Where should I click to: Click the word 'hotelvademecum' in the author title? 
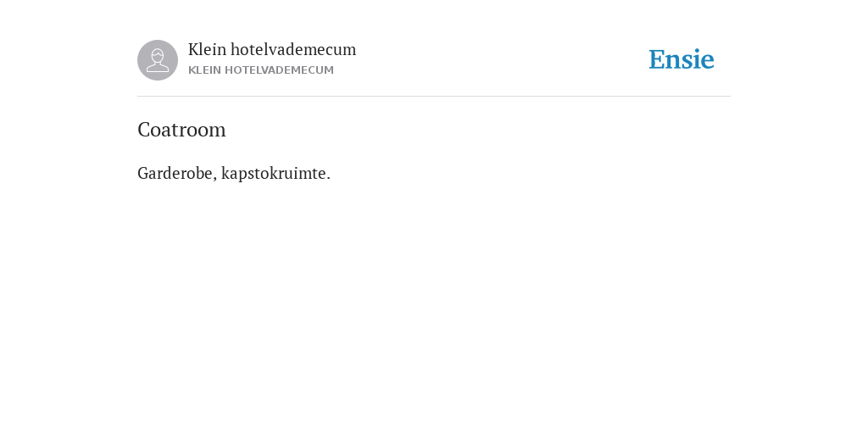coord(293,49)
